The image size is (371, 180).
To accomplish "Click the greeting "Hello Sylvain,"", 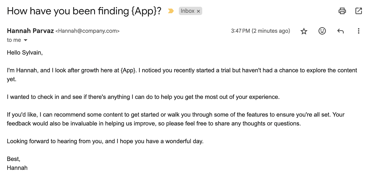I will (25, 53).
